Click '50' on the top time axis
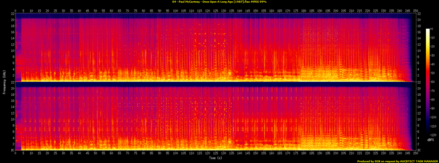The height and width of the screenshot is (163, 439). [95, 10]
